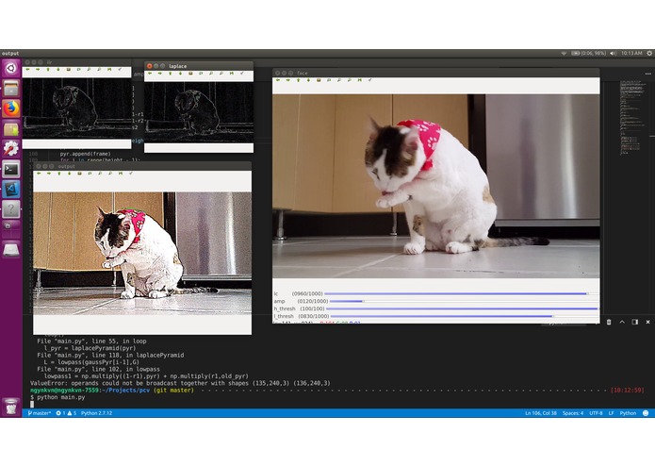Open Ubuntu Software Center from the dock
655x466 pixels.
pos(11,128)
